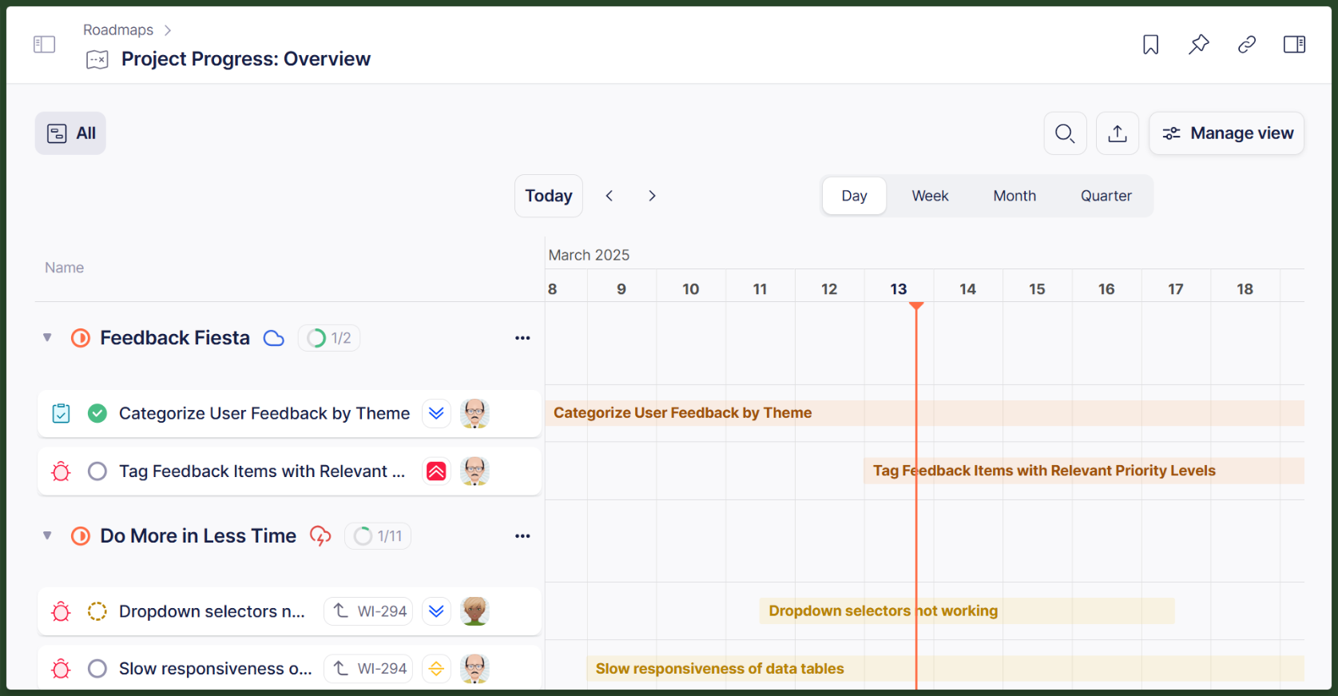Click low priority icon on Categorize User Feedback
The image size is (1338, 696).
436,414
